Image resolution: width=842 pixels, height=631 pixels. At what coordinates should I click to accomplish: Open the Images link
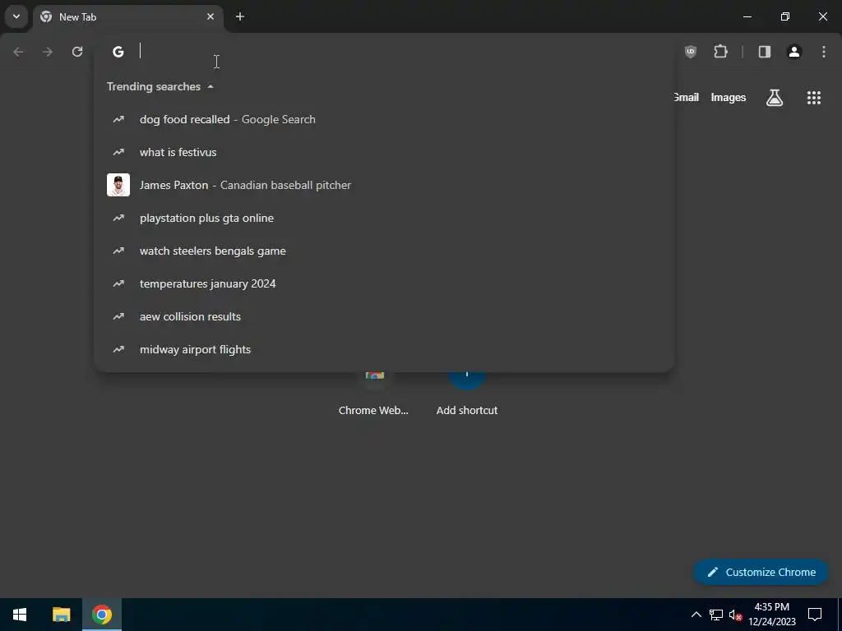[x=729, y=98]
